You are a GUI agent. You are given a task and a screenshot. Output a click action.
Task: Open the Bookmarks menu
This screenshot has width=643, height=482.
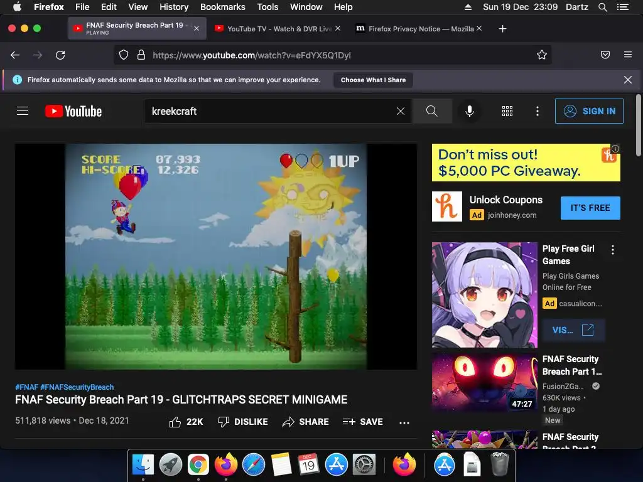click(x=223, y=7)
